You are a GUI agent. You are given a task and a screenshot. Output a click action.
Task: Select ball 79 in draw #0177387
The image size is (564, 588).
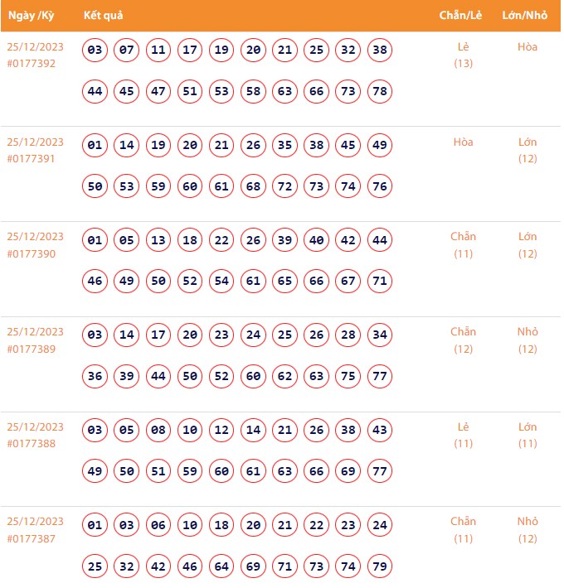(x=380, y=566)
